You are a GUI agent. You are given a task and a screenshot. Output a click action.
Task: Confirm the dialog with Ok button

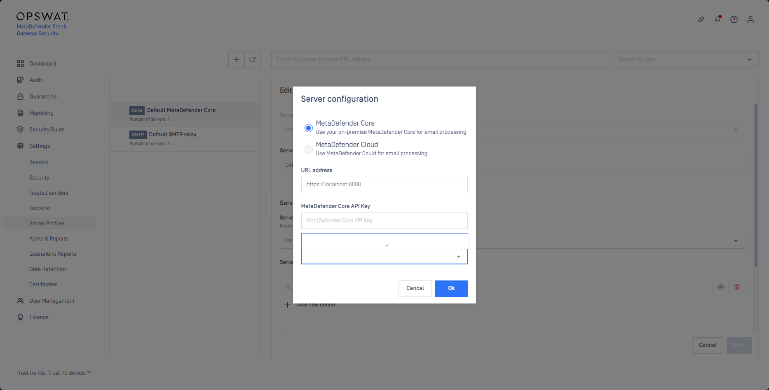451,288
